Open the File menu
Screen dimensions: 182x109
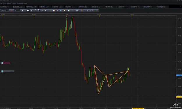coord(1,3)
